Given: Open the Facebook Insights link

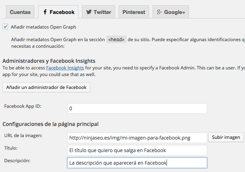Looking at the screenshot, I should point(65,68).
